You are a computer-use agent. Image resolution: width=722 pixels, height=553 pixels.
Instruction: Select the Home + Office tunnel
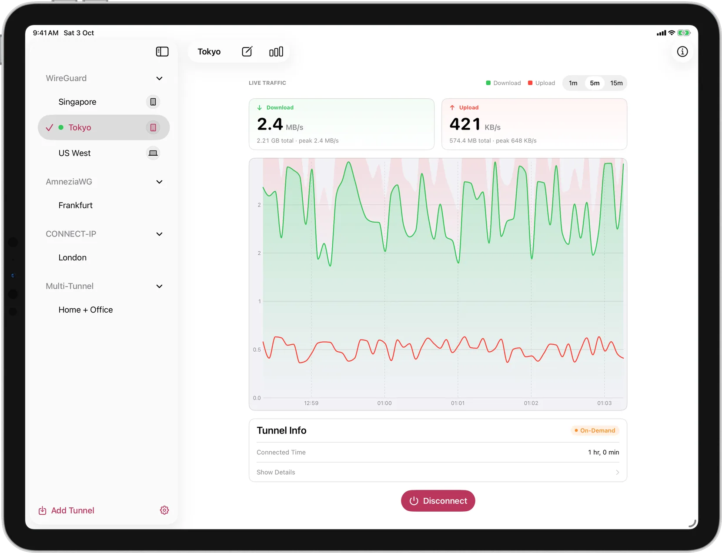(104, 310)
